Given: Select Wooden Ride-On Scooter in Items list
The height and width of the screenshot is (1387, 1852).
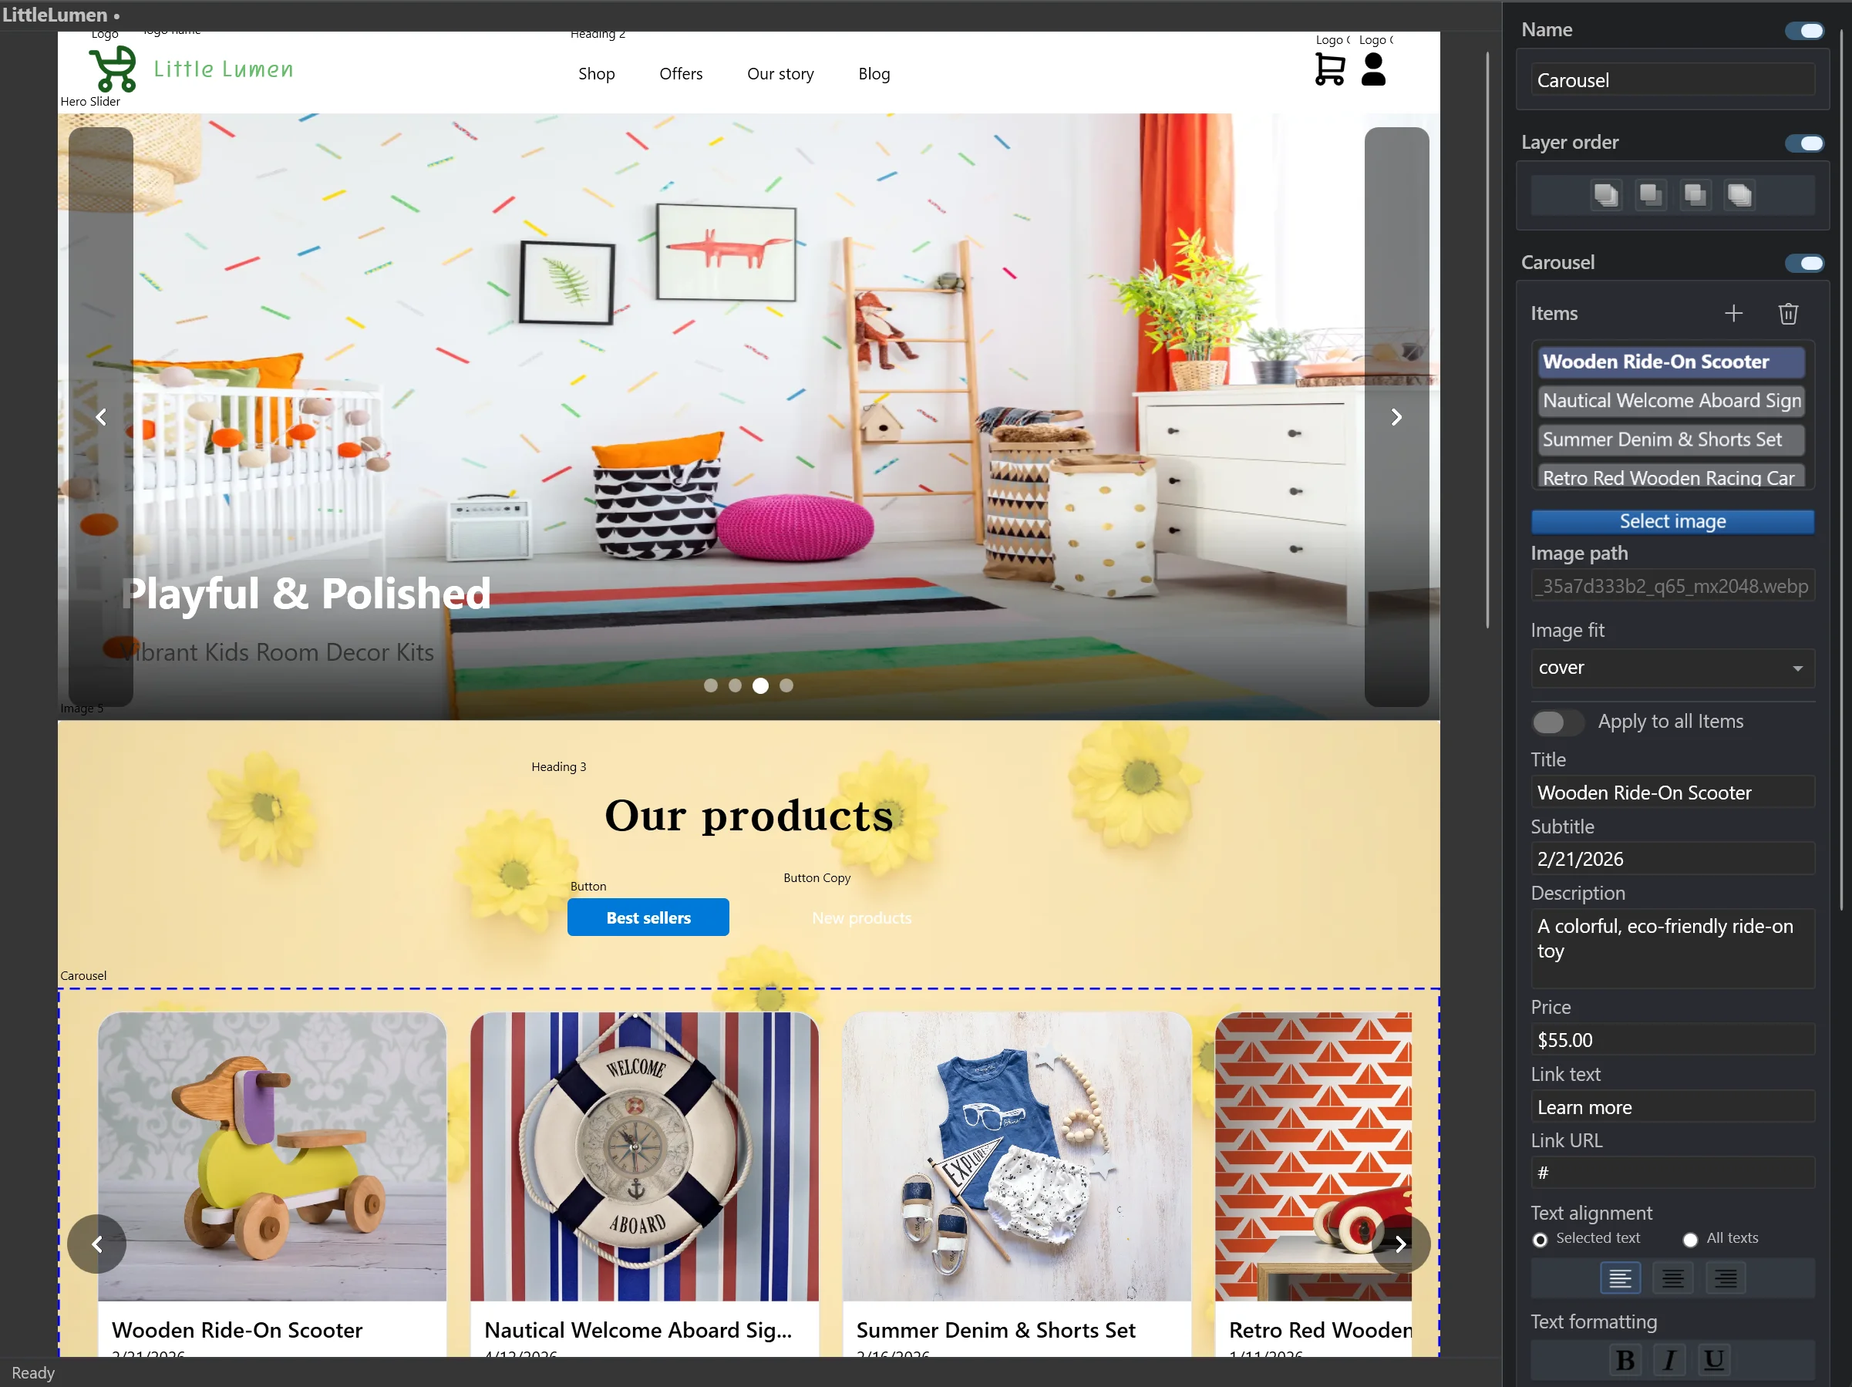Looking at the screenshot, I should [x=1671, y=362].
